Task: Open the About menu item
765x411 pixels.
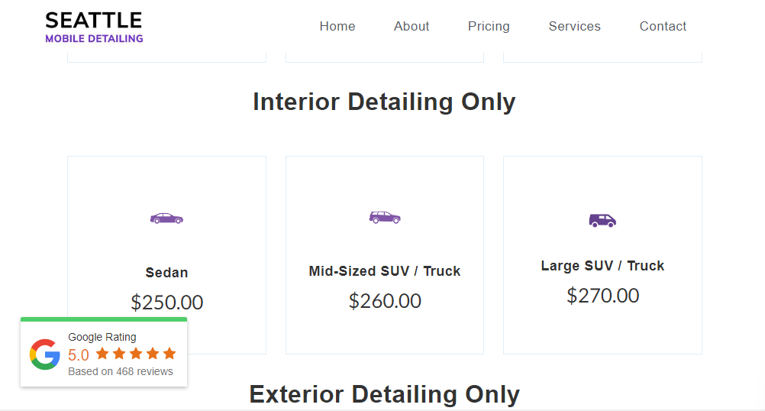Action: click(412, 26)
